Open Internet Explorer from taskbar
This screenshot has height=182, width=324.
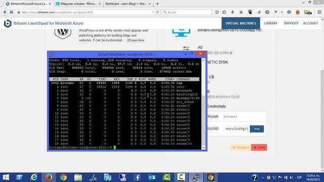(34, 177)
